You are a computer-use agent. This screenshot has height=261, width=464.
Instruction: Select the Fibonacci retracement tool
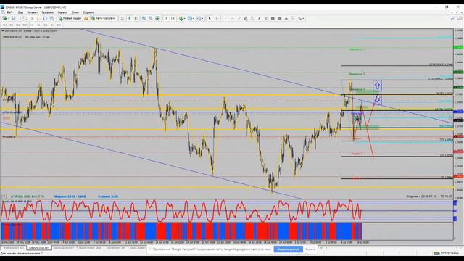coord(252,18)
